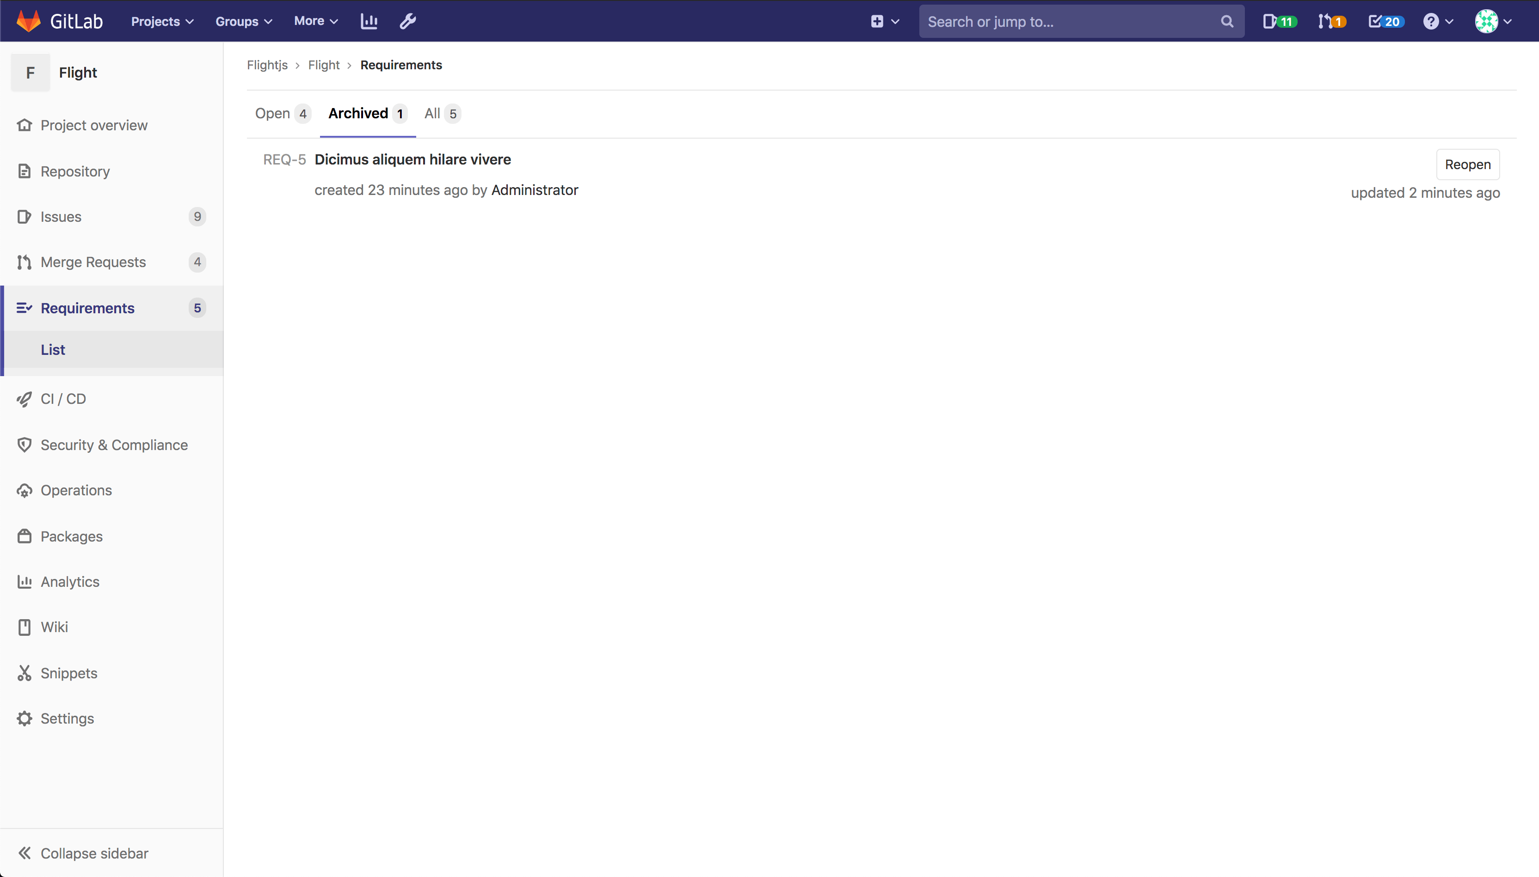This screenshot has width=1539, height=877.
Task: Open Security & Compliance section
Action: tap(114, 444)
